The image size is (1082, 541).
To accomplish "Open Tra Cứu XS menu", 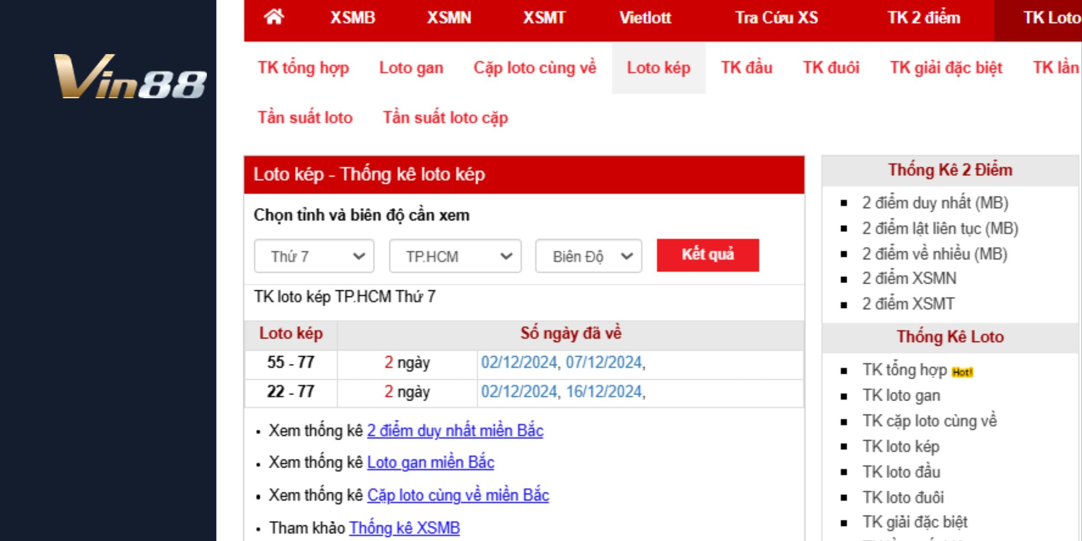I will click(x=777, y=18).
